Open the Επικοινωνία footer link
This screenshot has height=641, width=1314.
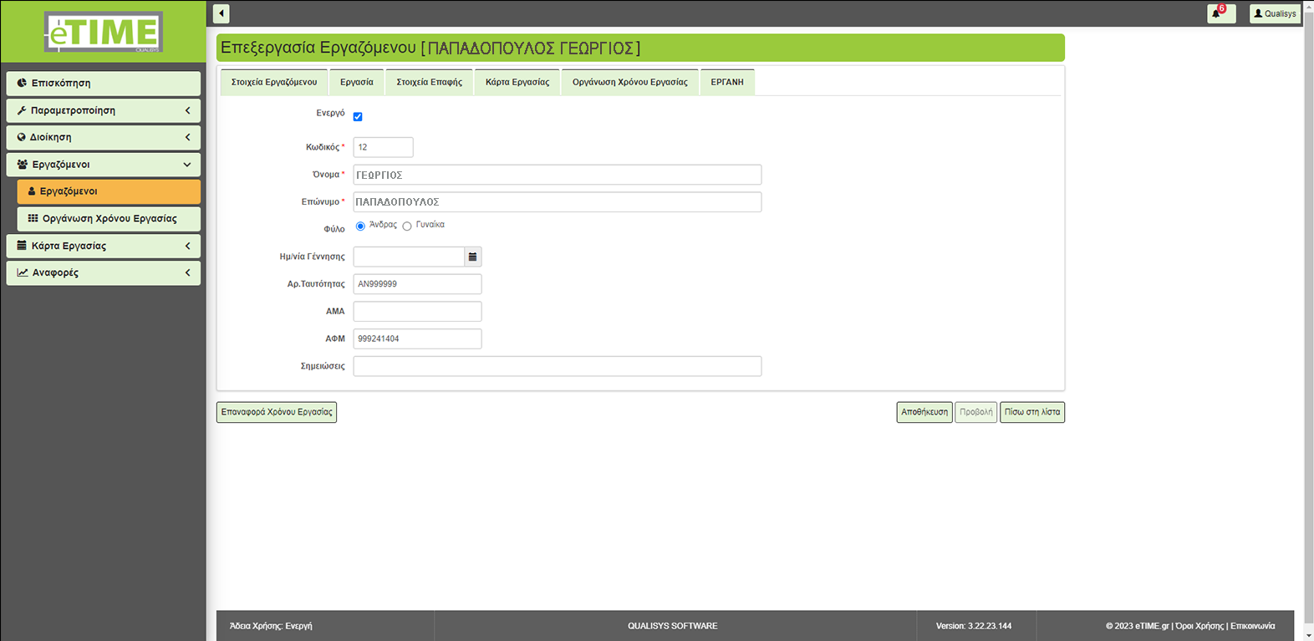pos(1253,626)
